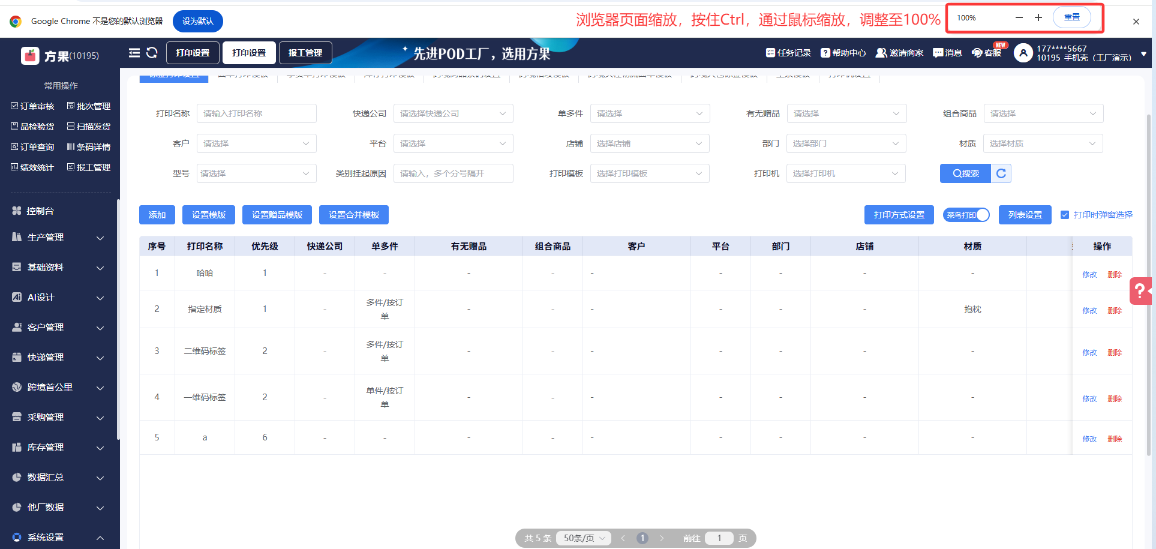This screenshot has height=549, width=1156.
Task: Click 设置合并模板 button
Action: [x=354, y=215]
